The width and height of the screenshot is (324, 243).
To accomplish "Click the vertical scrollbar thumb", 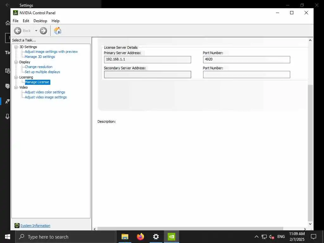I will [310, 153].
